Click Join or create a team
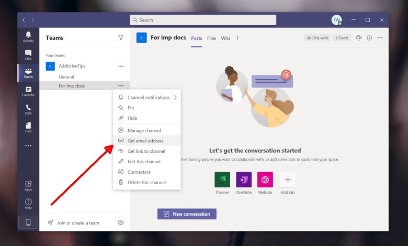This screenshot has width=408, height=246. pyautogui.click(x=74, y=223)
